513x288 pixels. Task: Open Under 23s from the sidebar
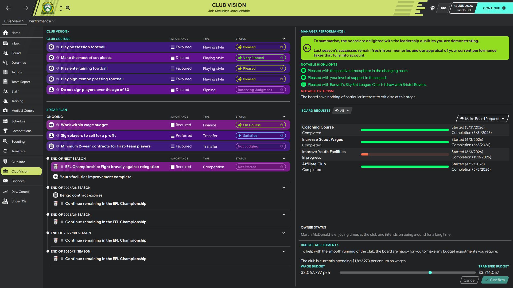click(x=21, y=201)
